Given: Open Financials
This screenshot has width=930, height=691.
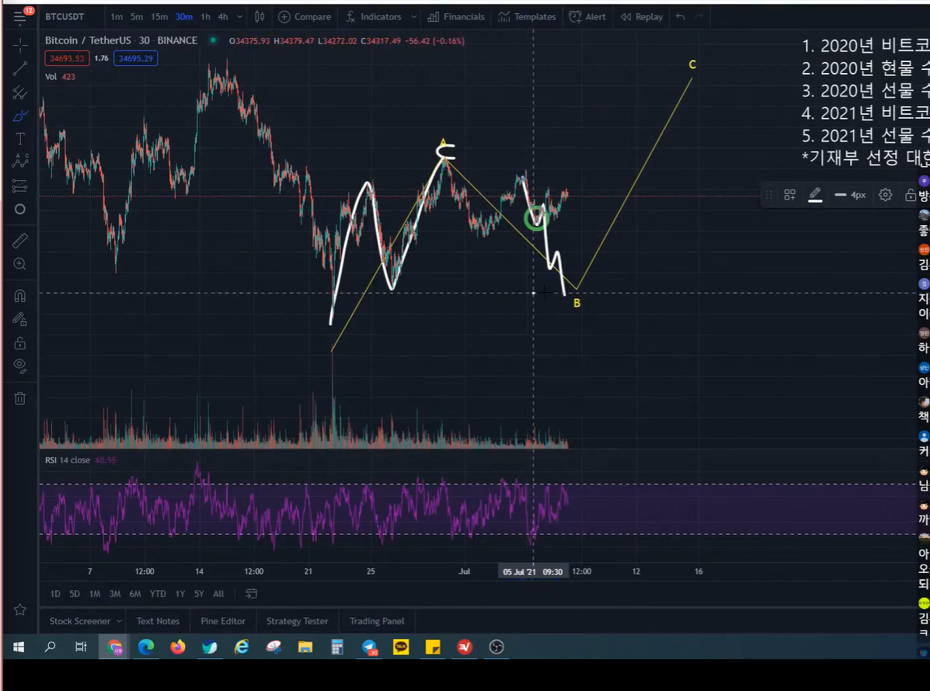Looking at the screenshot, I should [456, 16].
